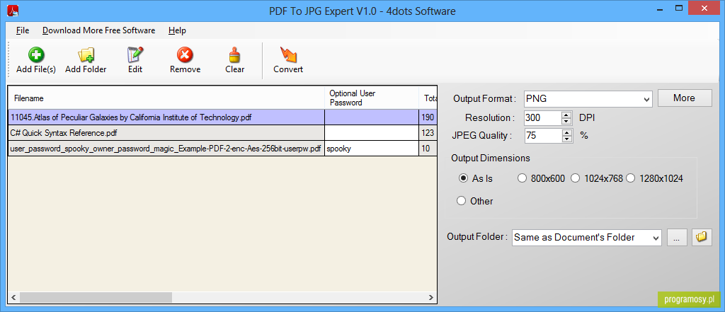Screen dimensions: 725x312
Task: Increase JPEG Quality with the up arrow
Action: click(x=566, y=133)
